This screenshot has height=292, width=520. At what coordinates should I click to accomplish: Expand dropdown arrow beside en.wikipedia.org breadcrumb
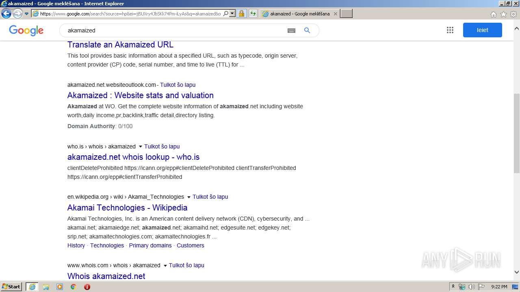(189, 197)
